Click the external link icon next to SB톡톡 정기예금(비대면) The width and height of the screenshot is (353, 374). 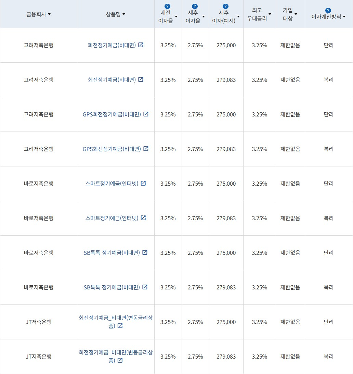(x=145, y=252)
